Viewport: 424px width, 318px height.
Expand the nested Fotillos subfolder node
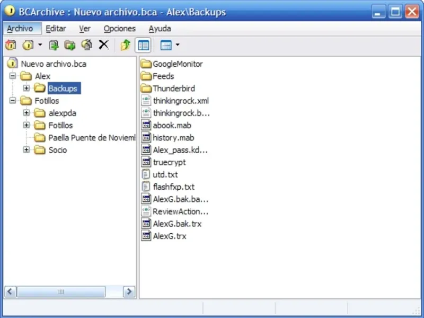coord(26,125)
